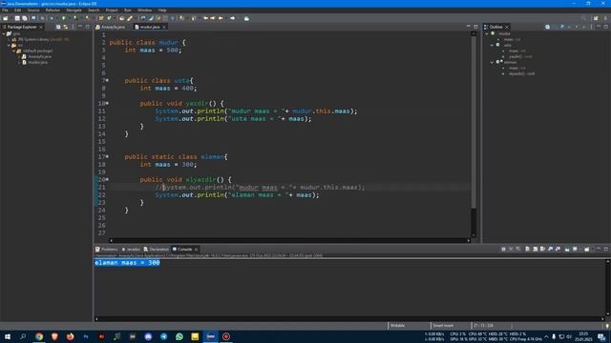Collapse the usta class in Outline
The width and height of the screenshot is (611, 343).
click(492, 45)
